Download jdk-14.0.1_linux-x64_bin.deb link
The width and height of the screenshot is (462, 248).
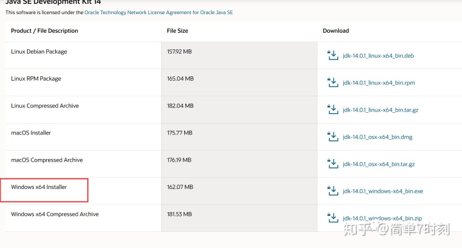tap(379, 56)
